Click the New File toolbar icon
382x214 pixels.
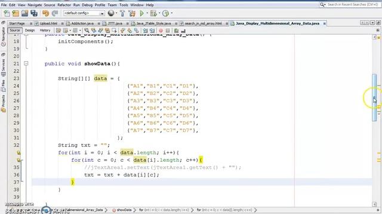[7, 13]
